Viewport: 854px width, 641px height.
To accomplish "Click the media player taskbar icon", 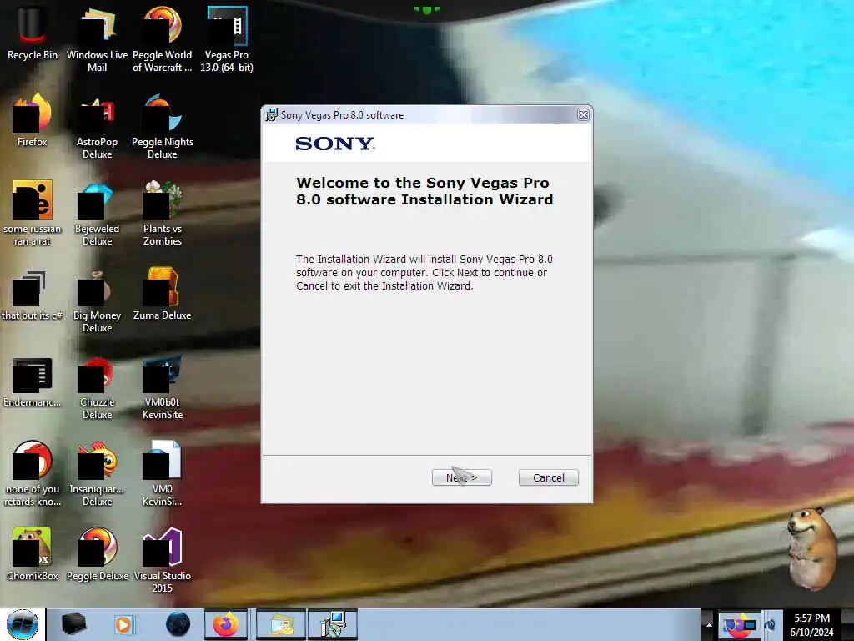I will [123, 624].
